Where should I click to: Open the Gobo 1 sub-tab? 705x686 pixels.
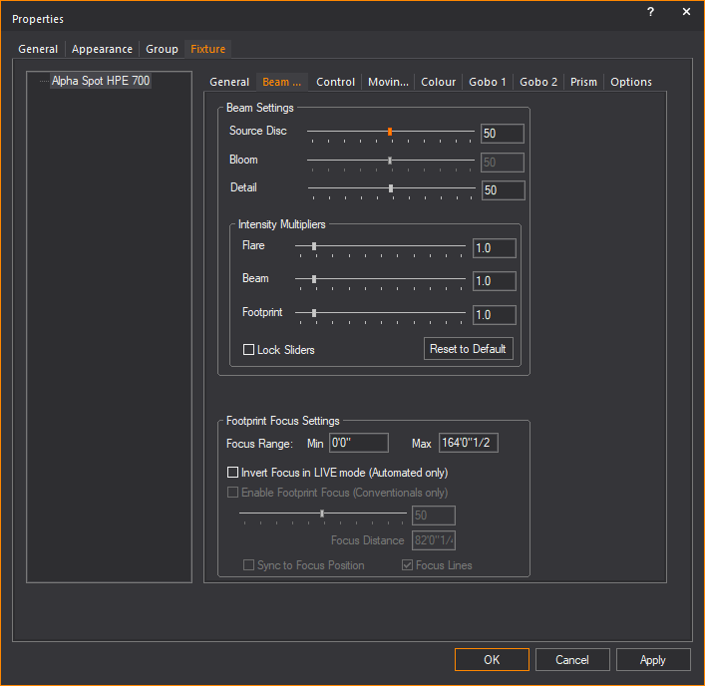tap(488, 82)
